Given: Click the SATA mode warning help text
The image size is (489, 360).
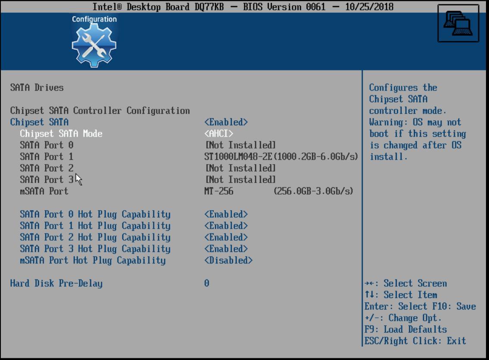Looking at the screenshot, I should pos(417,122).
